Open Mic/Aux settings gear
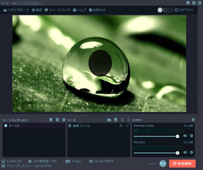203x170 pixels. (x=191, y=153)
